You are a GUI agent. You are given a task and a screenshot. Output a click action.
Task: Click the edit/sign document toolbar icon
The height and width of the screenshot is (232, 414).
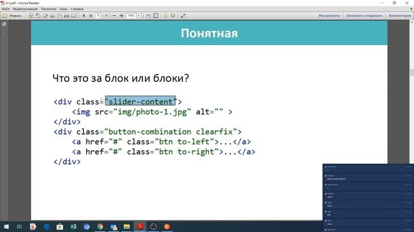pos(45,15)
